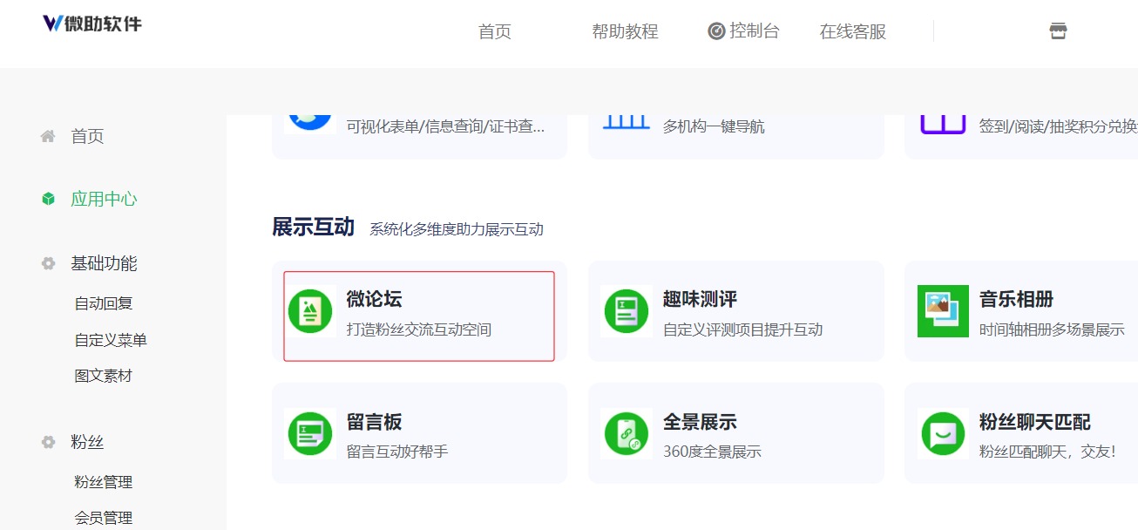Open the 粉丝聊天匹配 title
1138x530 pixels.
pos(1034,422)
